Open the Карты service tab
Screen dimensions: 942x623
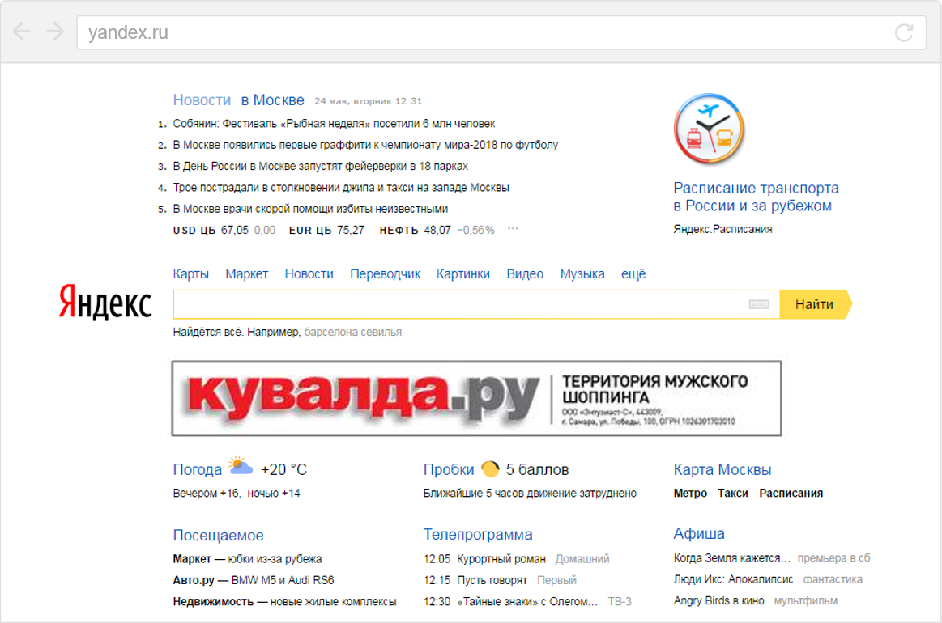[x=191, y=274]
